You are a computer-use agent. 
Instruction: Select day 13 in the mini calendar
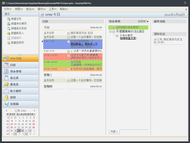click(11, 124)
